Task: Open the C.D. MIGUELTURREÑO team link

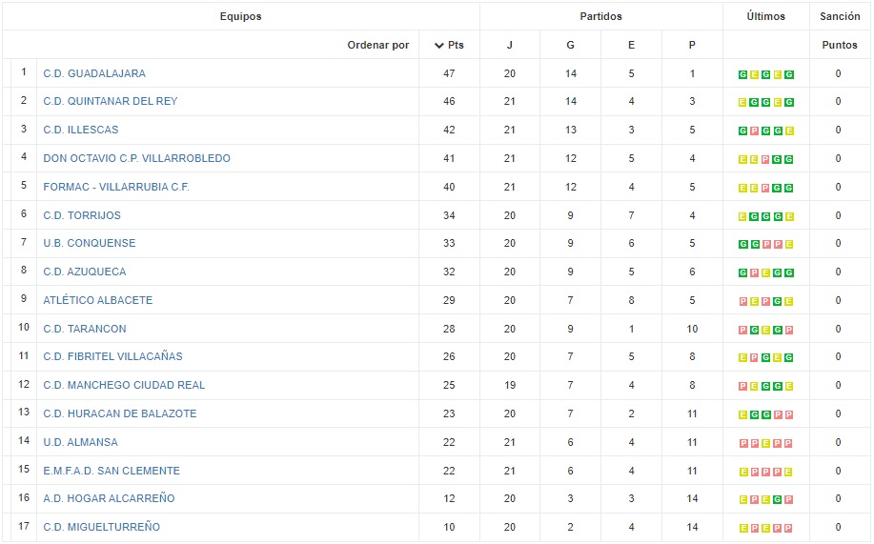Action: pos(101,527)
